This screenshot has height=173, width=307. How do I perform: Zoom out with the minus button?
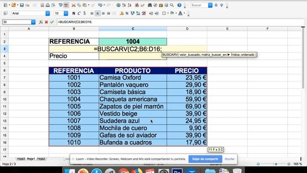(x=258, y=164)
